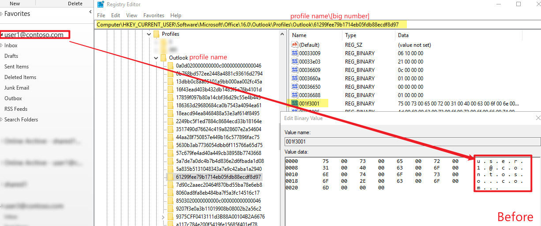The image size is (541, 226).
Task: Click the binary icon of value 0003660a
Action: [295, 78]
